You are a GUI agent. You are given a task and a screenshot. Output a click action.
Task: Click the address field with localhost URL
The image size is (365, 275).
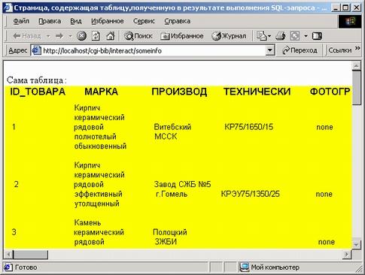(154, 50)
